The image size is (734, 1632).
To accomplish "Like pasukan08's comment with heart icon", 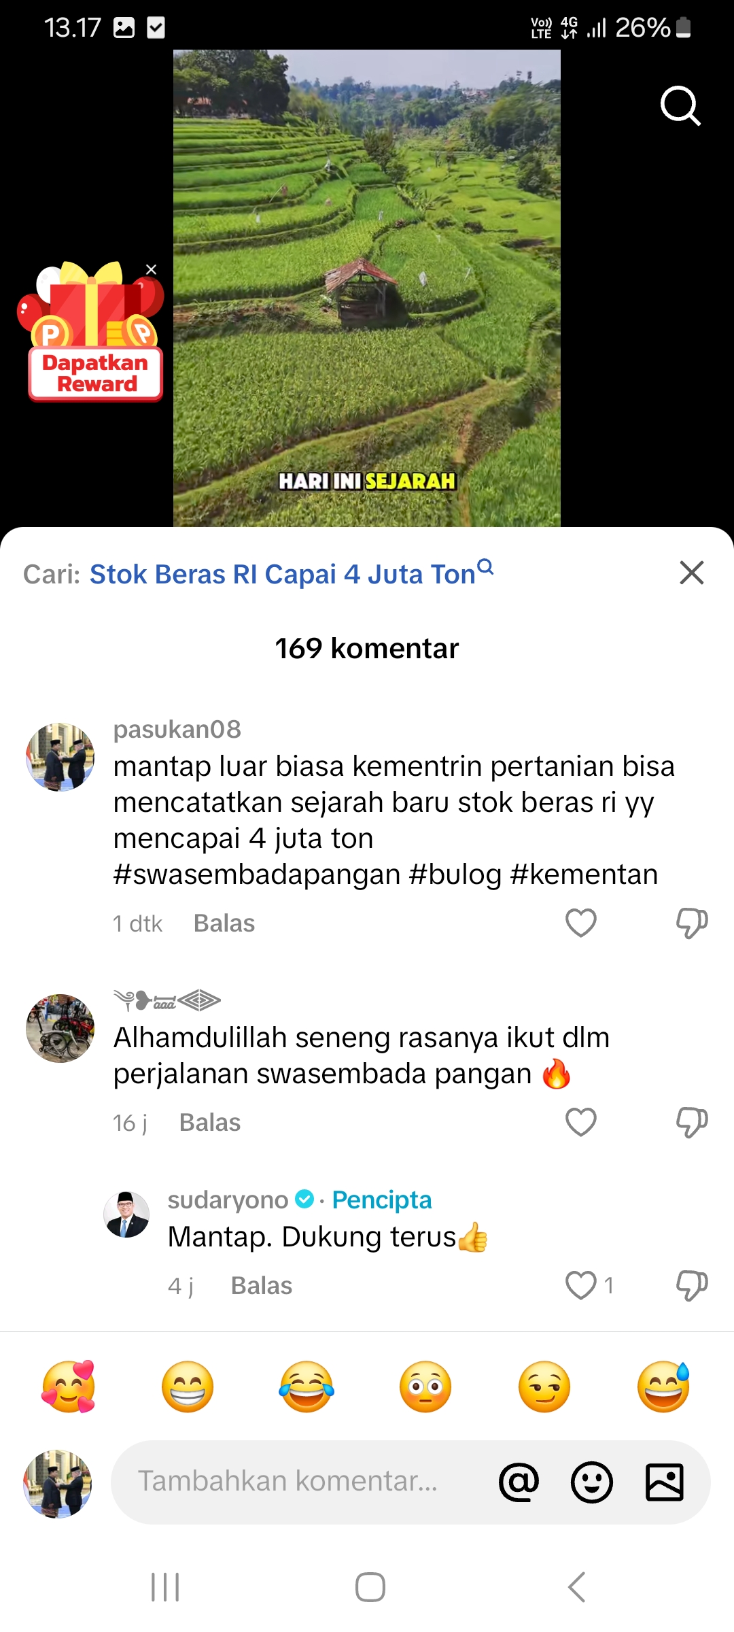I will pyautogui.click(x=581, y=923).
